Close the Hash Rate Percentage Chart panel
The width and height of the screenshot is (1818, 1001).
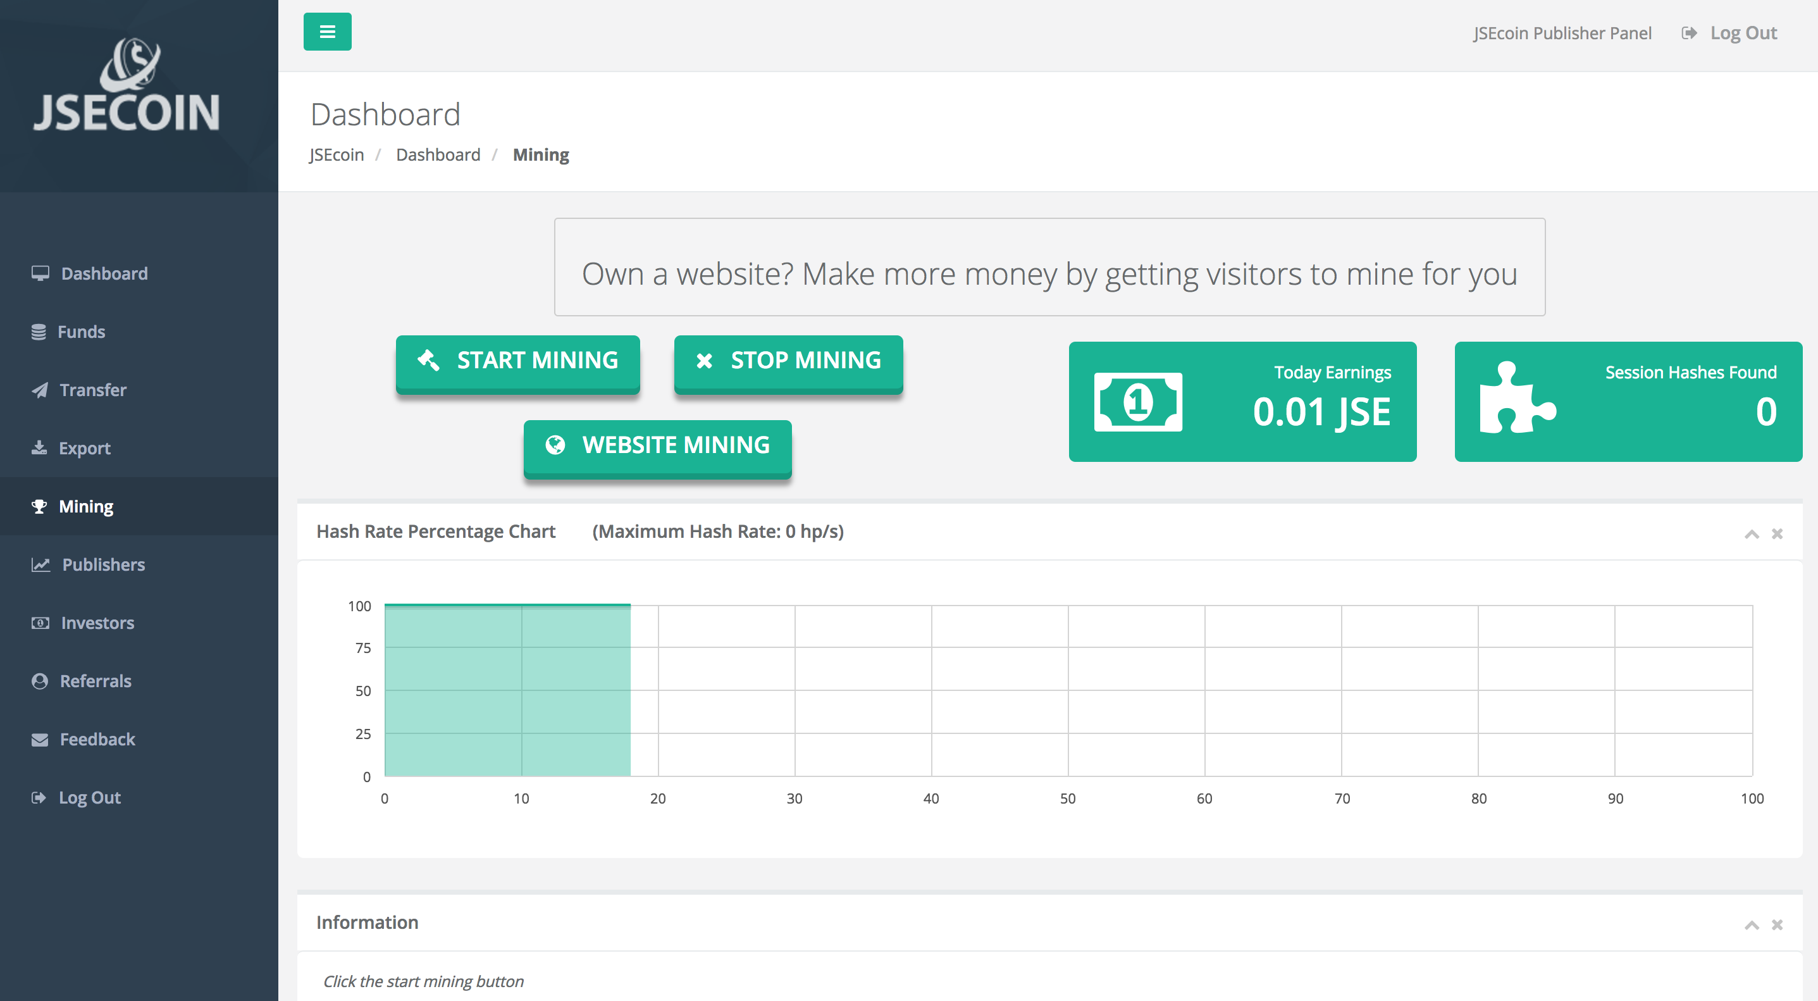click(x=1777, y=535)
